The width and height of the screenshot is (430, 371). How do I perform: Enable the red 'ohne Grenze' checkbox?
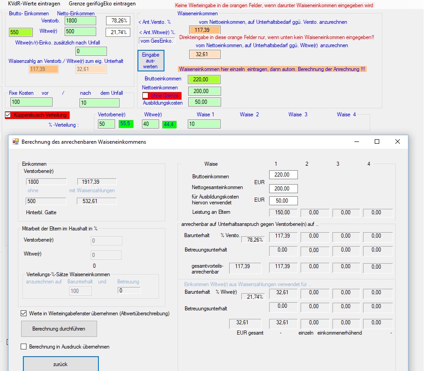146,96
